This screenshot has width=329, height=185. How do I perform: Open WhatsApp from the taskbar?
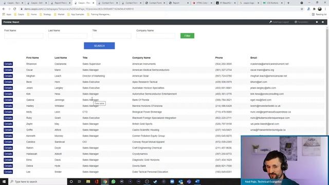113,181
